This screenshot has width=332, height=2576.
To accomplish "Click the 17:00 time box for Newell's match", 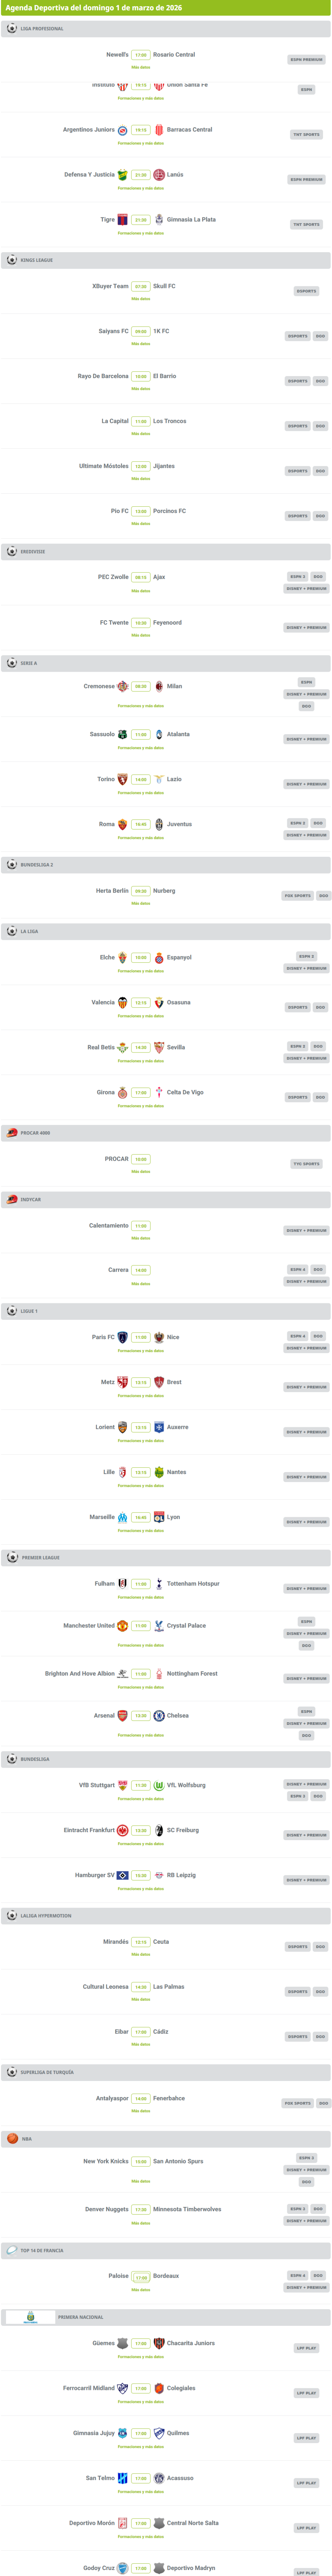I will coord(141,55).
